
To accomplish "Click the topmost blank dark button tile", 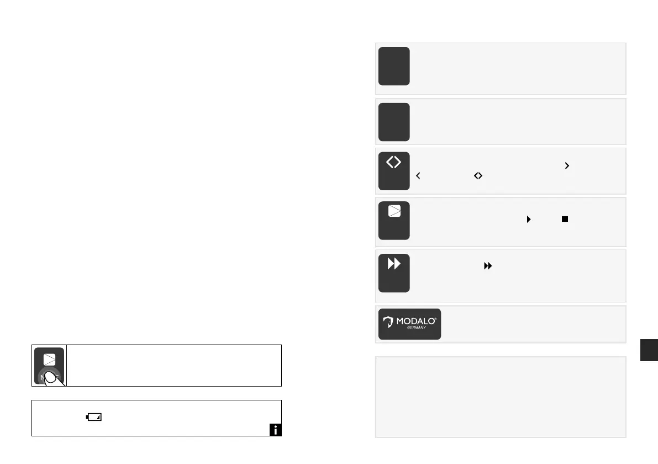I will (x=394, y=66).
